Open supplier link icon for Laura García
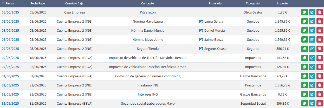This screenshot has height=108, width=324. [201, 22]
